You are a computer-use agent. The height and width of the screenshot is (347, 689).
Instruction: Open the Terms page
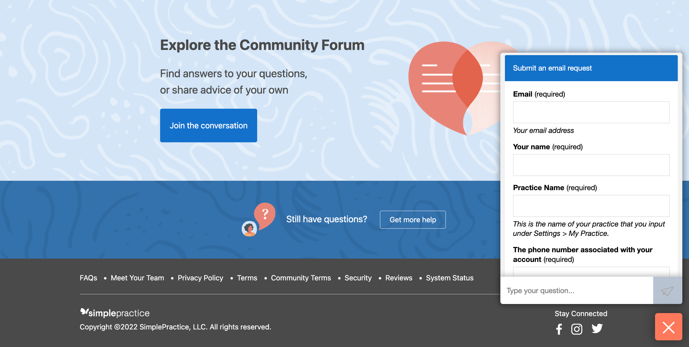coord(247,278)
